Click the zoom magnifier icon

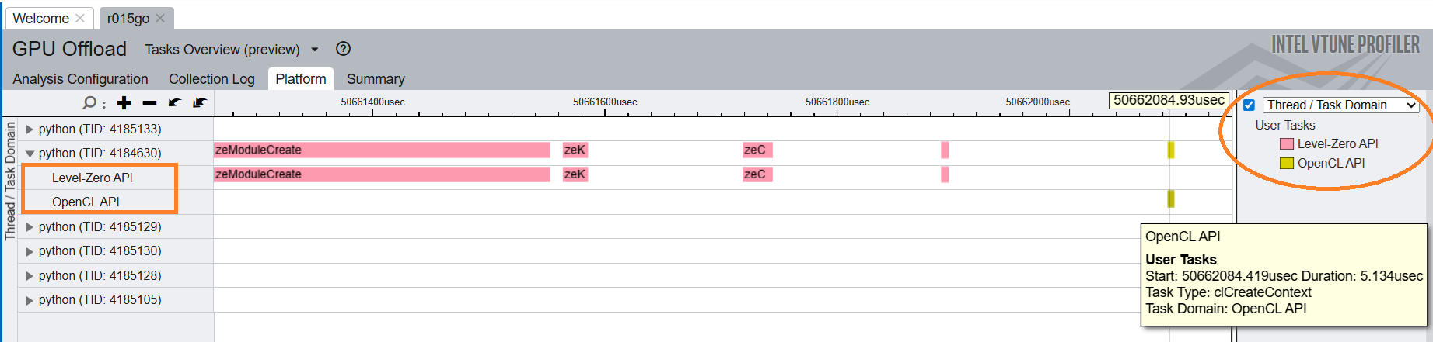coord(89,103)
